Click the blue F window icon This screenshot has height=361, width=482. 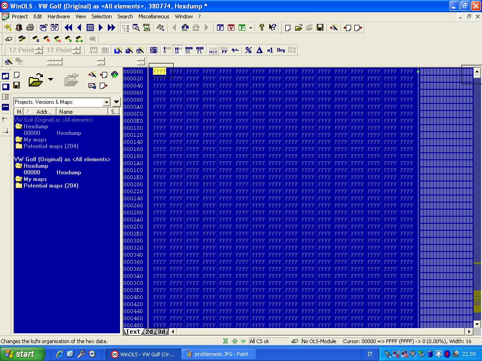(220, 28)
